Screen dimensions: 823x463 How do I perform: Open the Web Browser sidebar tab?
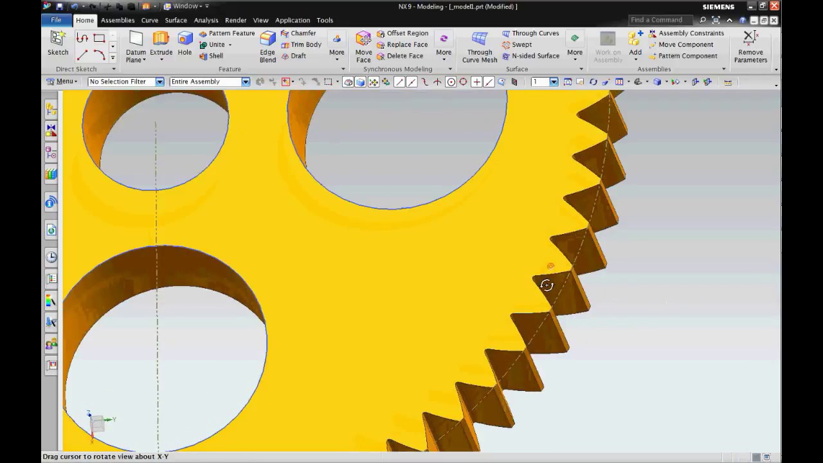tap(51, 230)
